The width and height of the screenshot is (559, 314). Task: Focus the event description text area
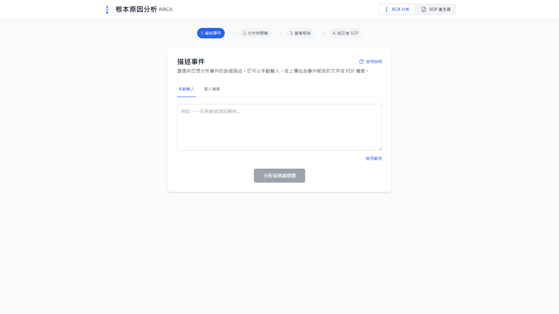click(279, 127)
